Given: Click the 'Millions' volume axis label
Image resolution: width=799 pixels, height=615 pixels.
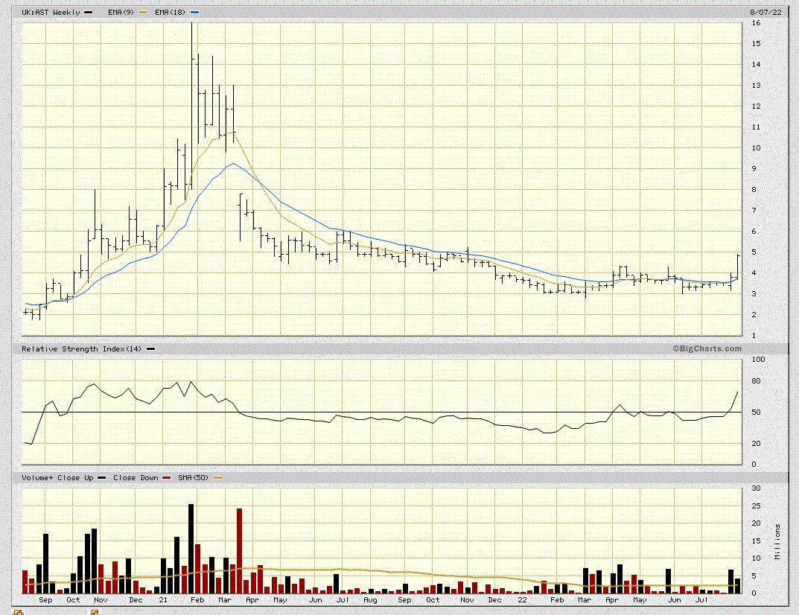Looking at the screenshot, I should pos(777,541).
